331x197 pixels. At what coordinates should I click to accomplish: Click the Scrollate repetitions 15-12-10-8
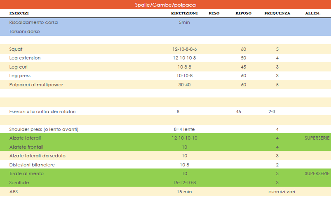(x=184, y=183)
